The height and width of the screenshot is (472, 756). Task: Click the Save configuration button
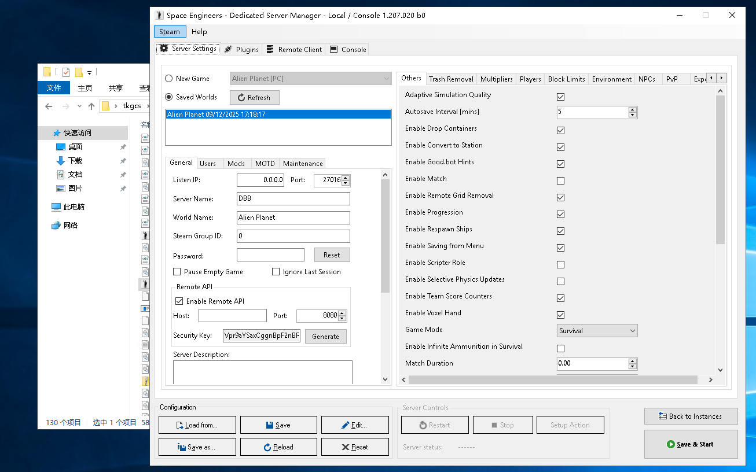278,425
